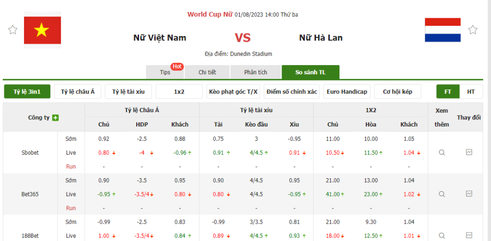View the Bet365 odds change chart icon
Screen dimensions: 491x241
pyautogui.click(x=469, y=194)
